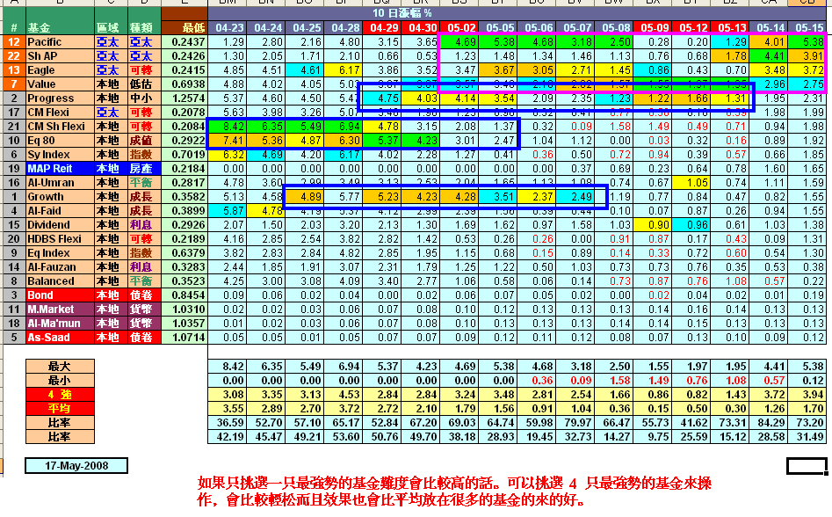The width and height of the screenshot is (832, 517).
Task: Click the Dividend fund name cell
Action: point(60,224)
